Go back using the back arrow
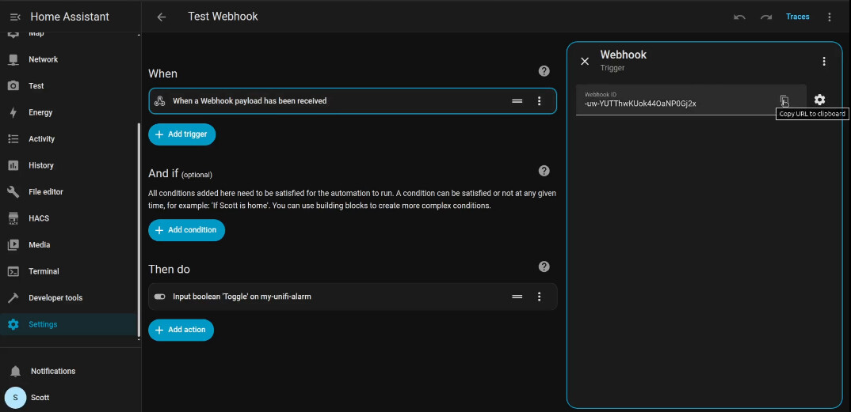The image size is (851, 412). [162, 17]
